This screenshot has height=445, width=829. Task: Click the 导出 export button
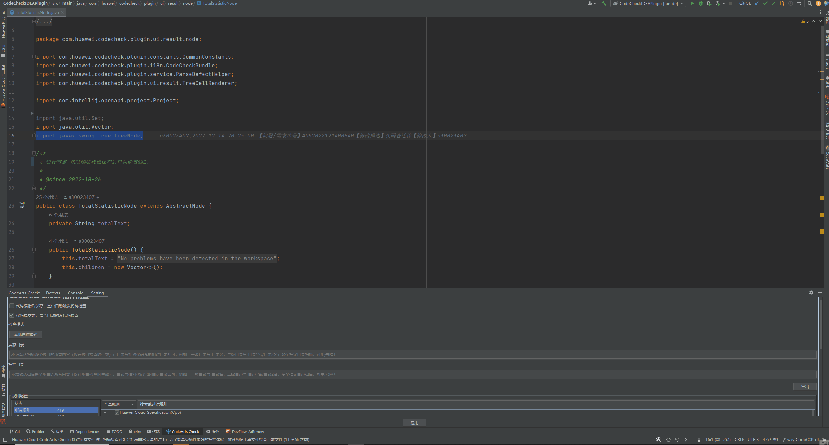tap(805, 386)
